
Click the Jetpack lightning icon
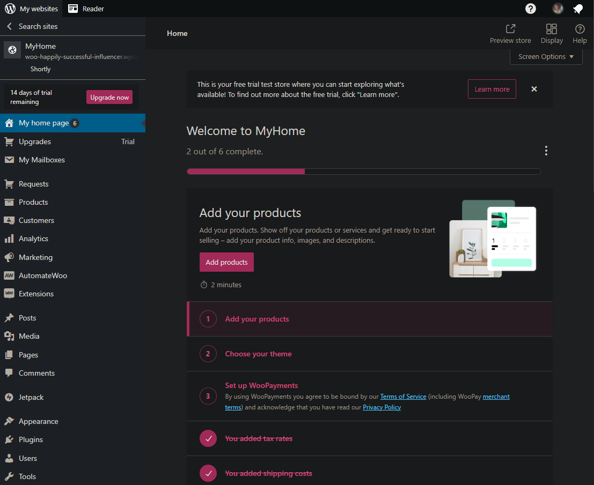(x=9, y=397)
